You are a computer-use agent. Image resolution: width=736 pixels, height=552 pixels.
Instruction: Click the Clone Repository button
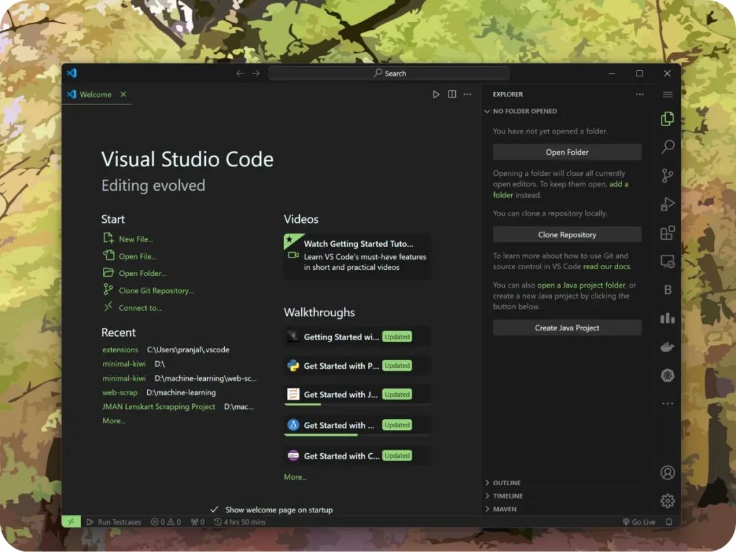tap(567, 234)
